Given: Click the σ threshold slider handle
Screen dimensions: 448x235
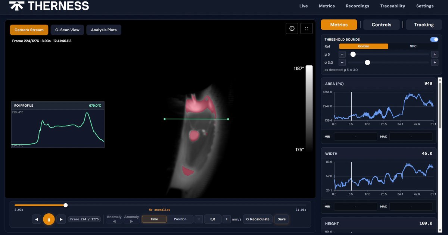Looking at the screenshot, I should click(367, 62).
